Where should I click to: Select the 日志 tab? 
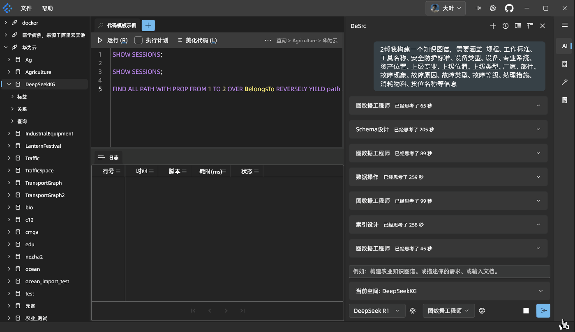tap(109, 157)
